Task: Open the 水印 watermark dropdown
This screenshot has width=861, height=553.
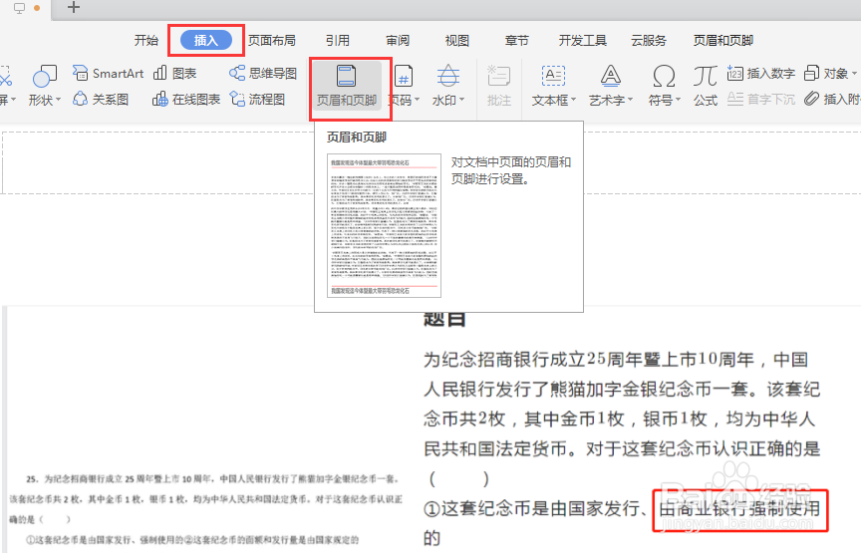Action: [x=448, y=87]
